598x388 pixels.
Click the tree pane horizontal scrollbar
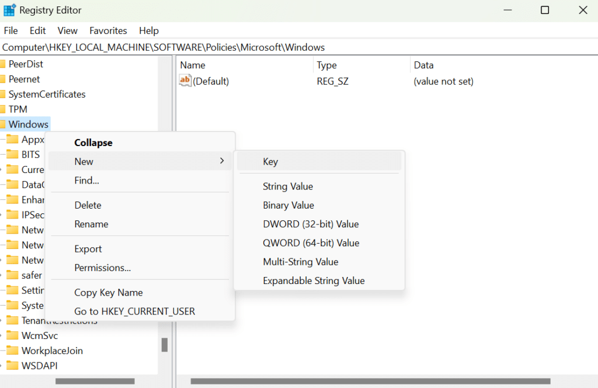95,381
